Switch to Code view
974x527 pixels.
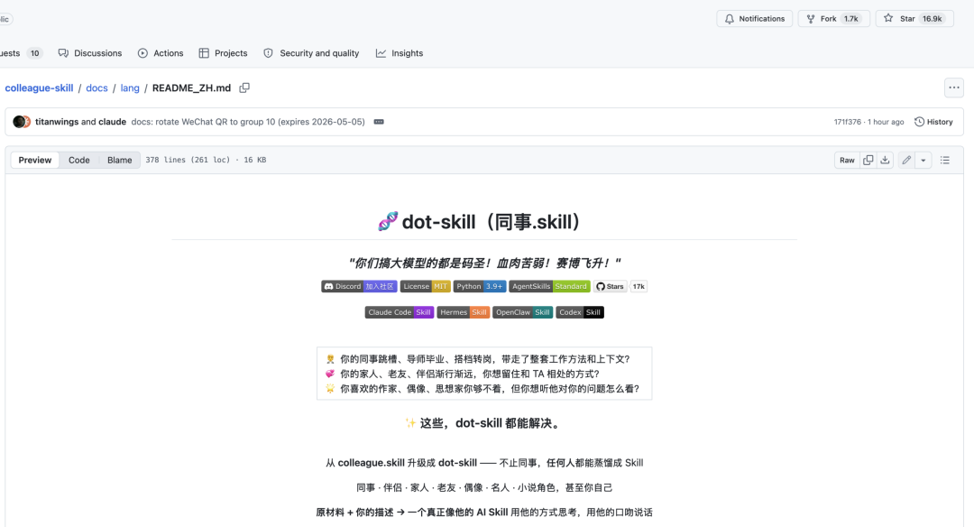(78, 161)
